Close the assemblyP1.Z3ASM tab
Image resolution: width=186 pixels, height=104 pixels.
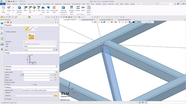click(x=76, y=20)
